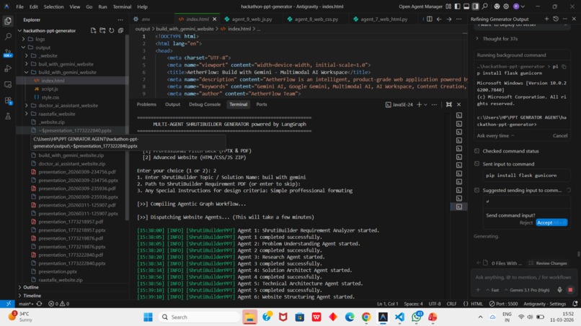581x326 pixels.
Task: Open the Terminal menu
Action: click(x=122, y=6)
